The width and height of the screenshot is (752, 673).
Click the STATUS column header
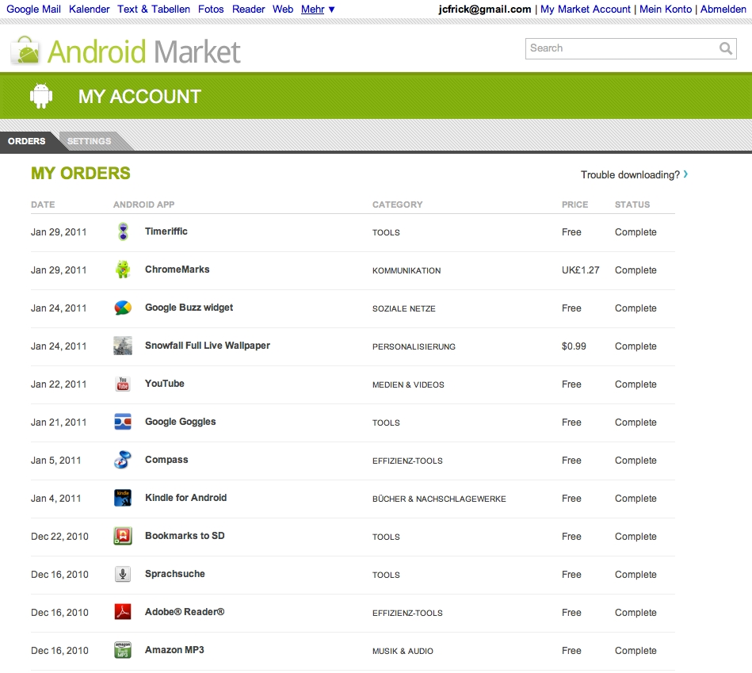pos(632,205)
